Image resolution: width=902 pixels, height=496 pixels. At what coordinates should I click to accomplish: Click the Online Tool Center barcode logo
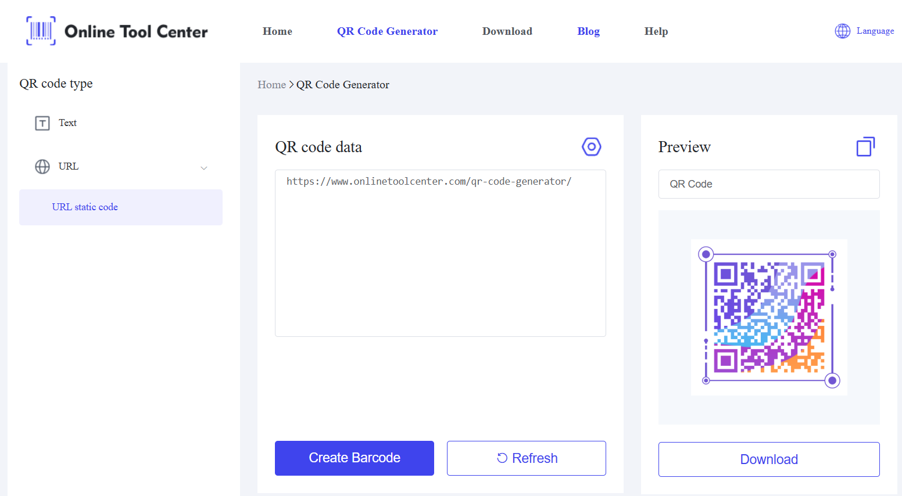pyautogui.click(x=41, y=31)
